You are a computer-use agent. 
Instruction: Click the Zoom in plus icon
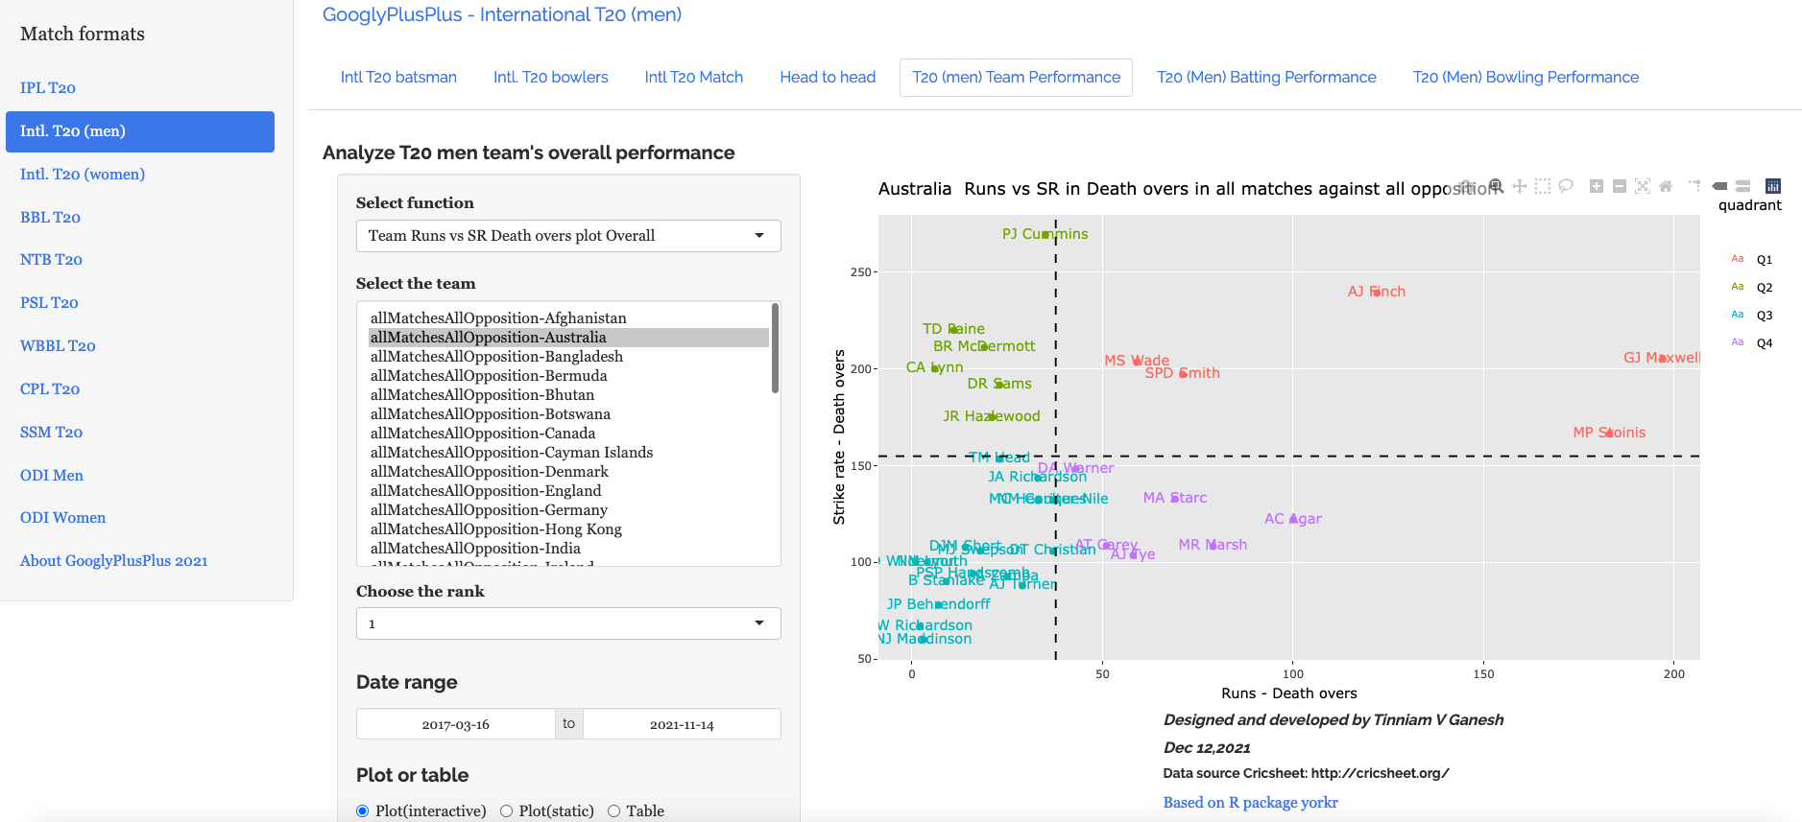pyautogui.click(x=1596, y=186)
